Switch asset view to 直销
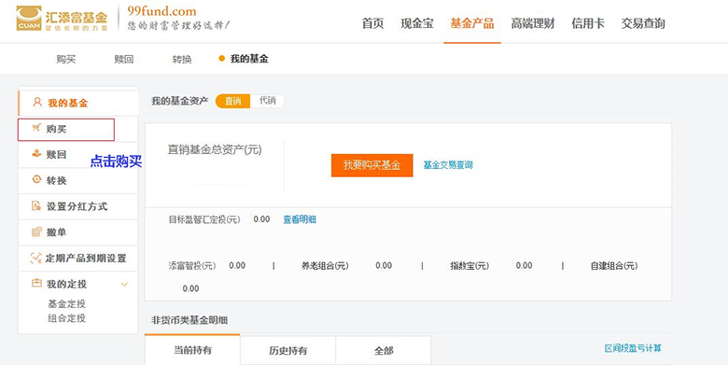The image size is (728, 365). [x=233, y=101]
